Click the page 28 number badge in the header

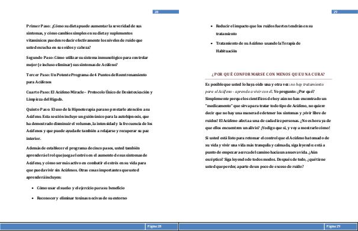[x=166, y=12]
